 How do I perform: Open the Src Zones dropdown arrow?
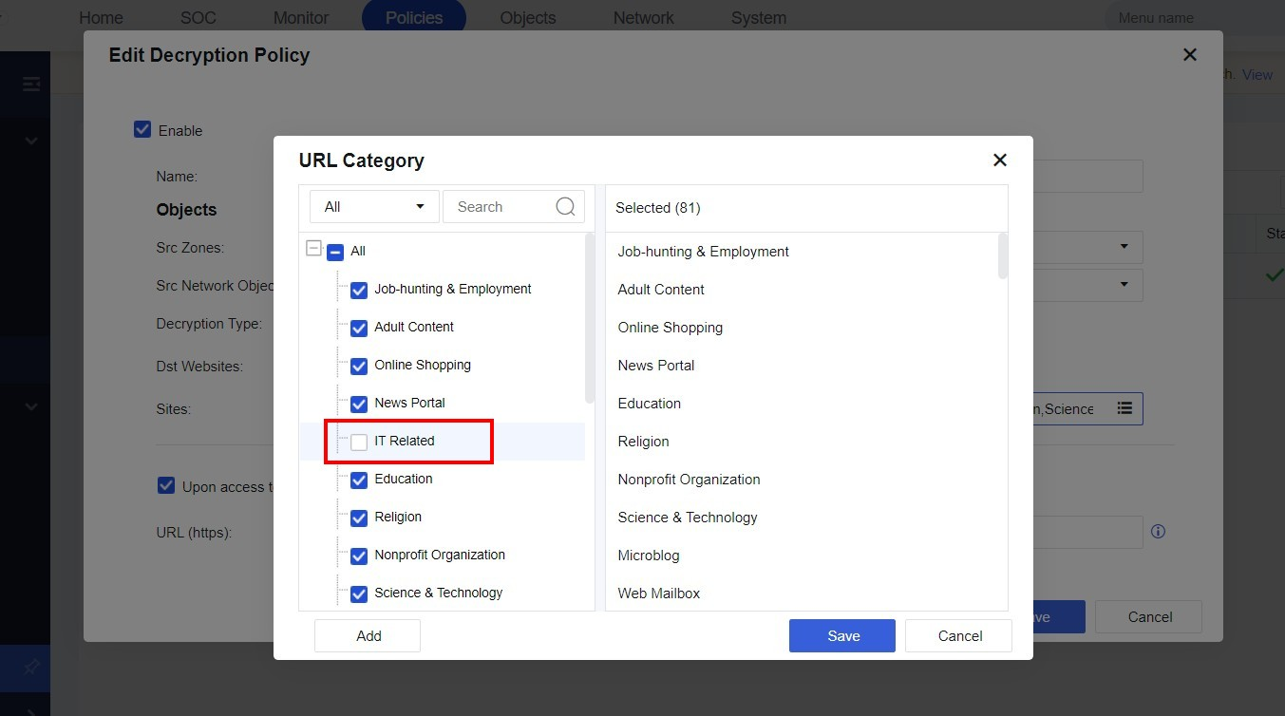(x=1124, y=247)
